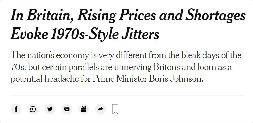Save the article with bookmark icon
Screen dimensions: 253x123
click(115, 109)
